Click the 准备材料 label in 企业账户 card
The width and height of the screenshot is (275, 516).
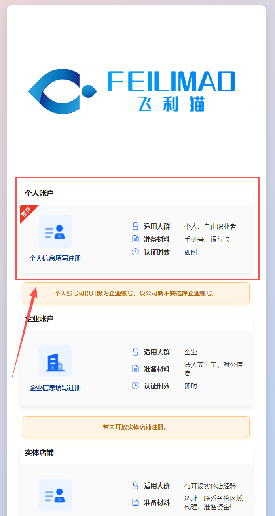157,369
